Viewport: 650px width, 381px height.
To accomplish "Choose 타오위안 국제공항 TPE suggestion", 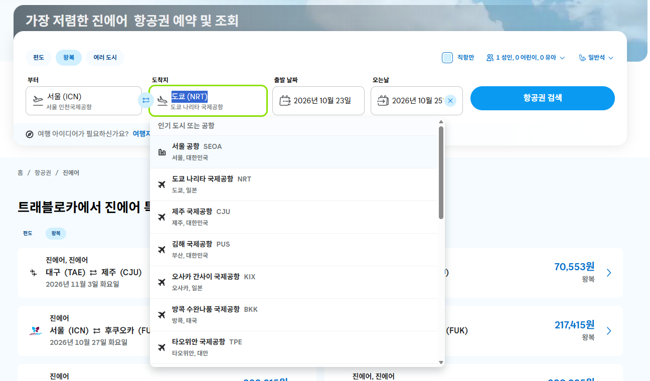I will click(x=294, y=347).
